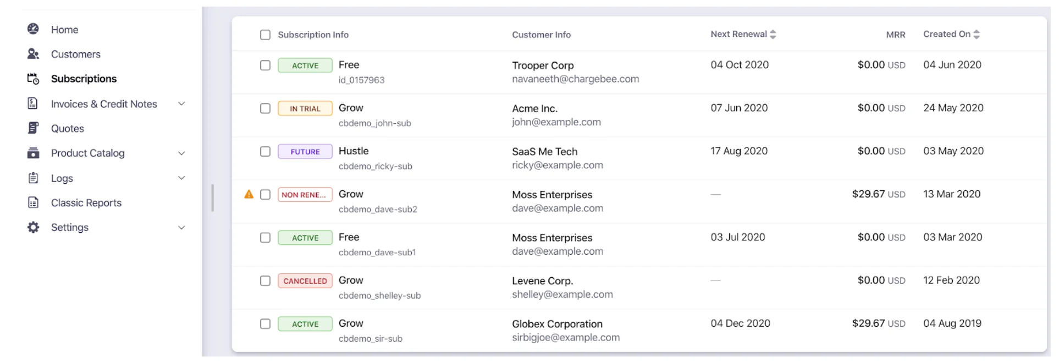
Task: Click the Quotes document icon
Action: (x=33, y=128)
